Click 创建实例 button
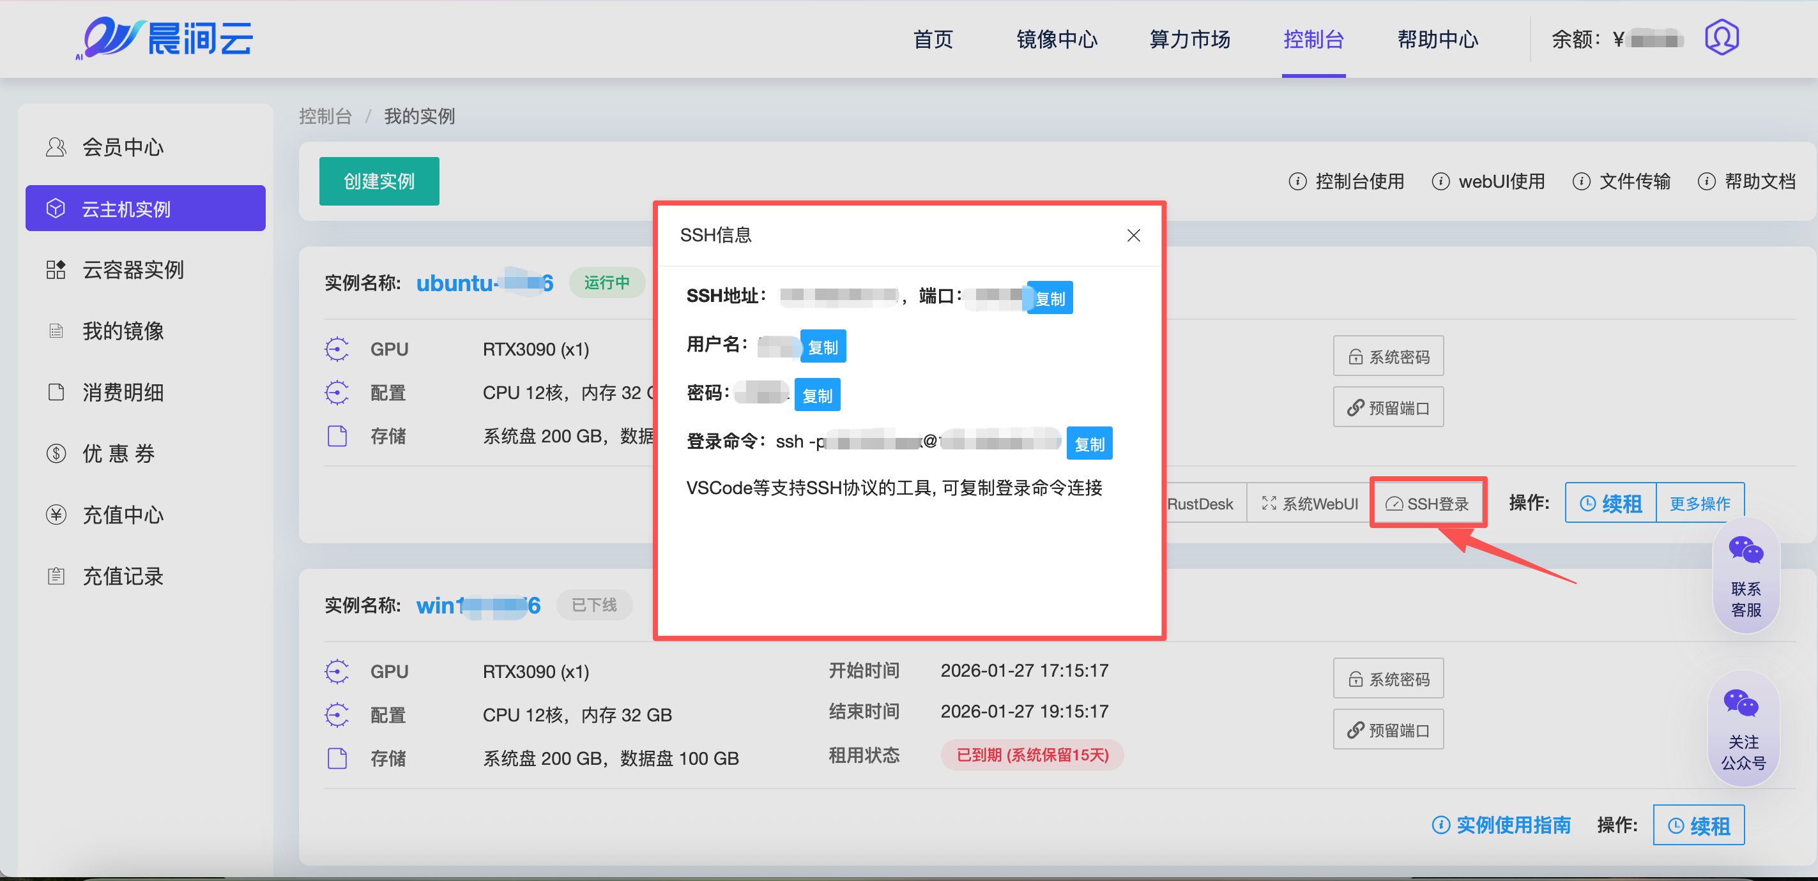Viewport: 1818px width, 881px height. click(x=379, y=181)
